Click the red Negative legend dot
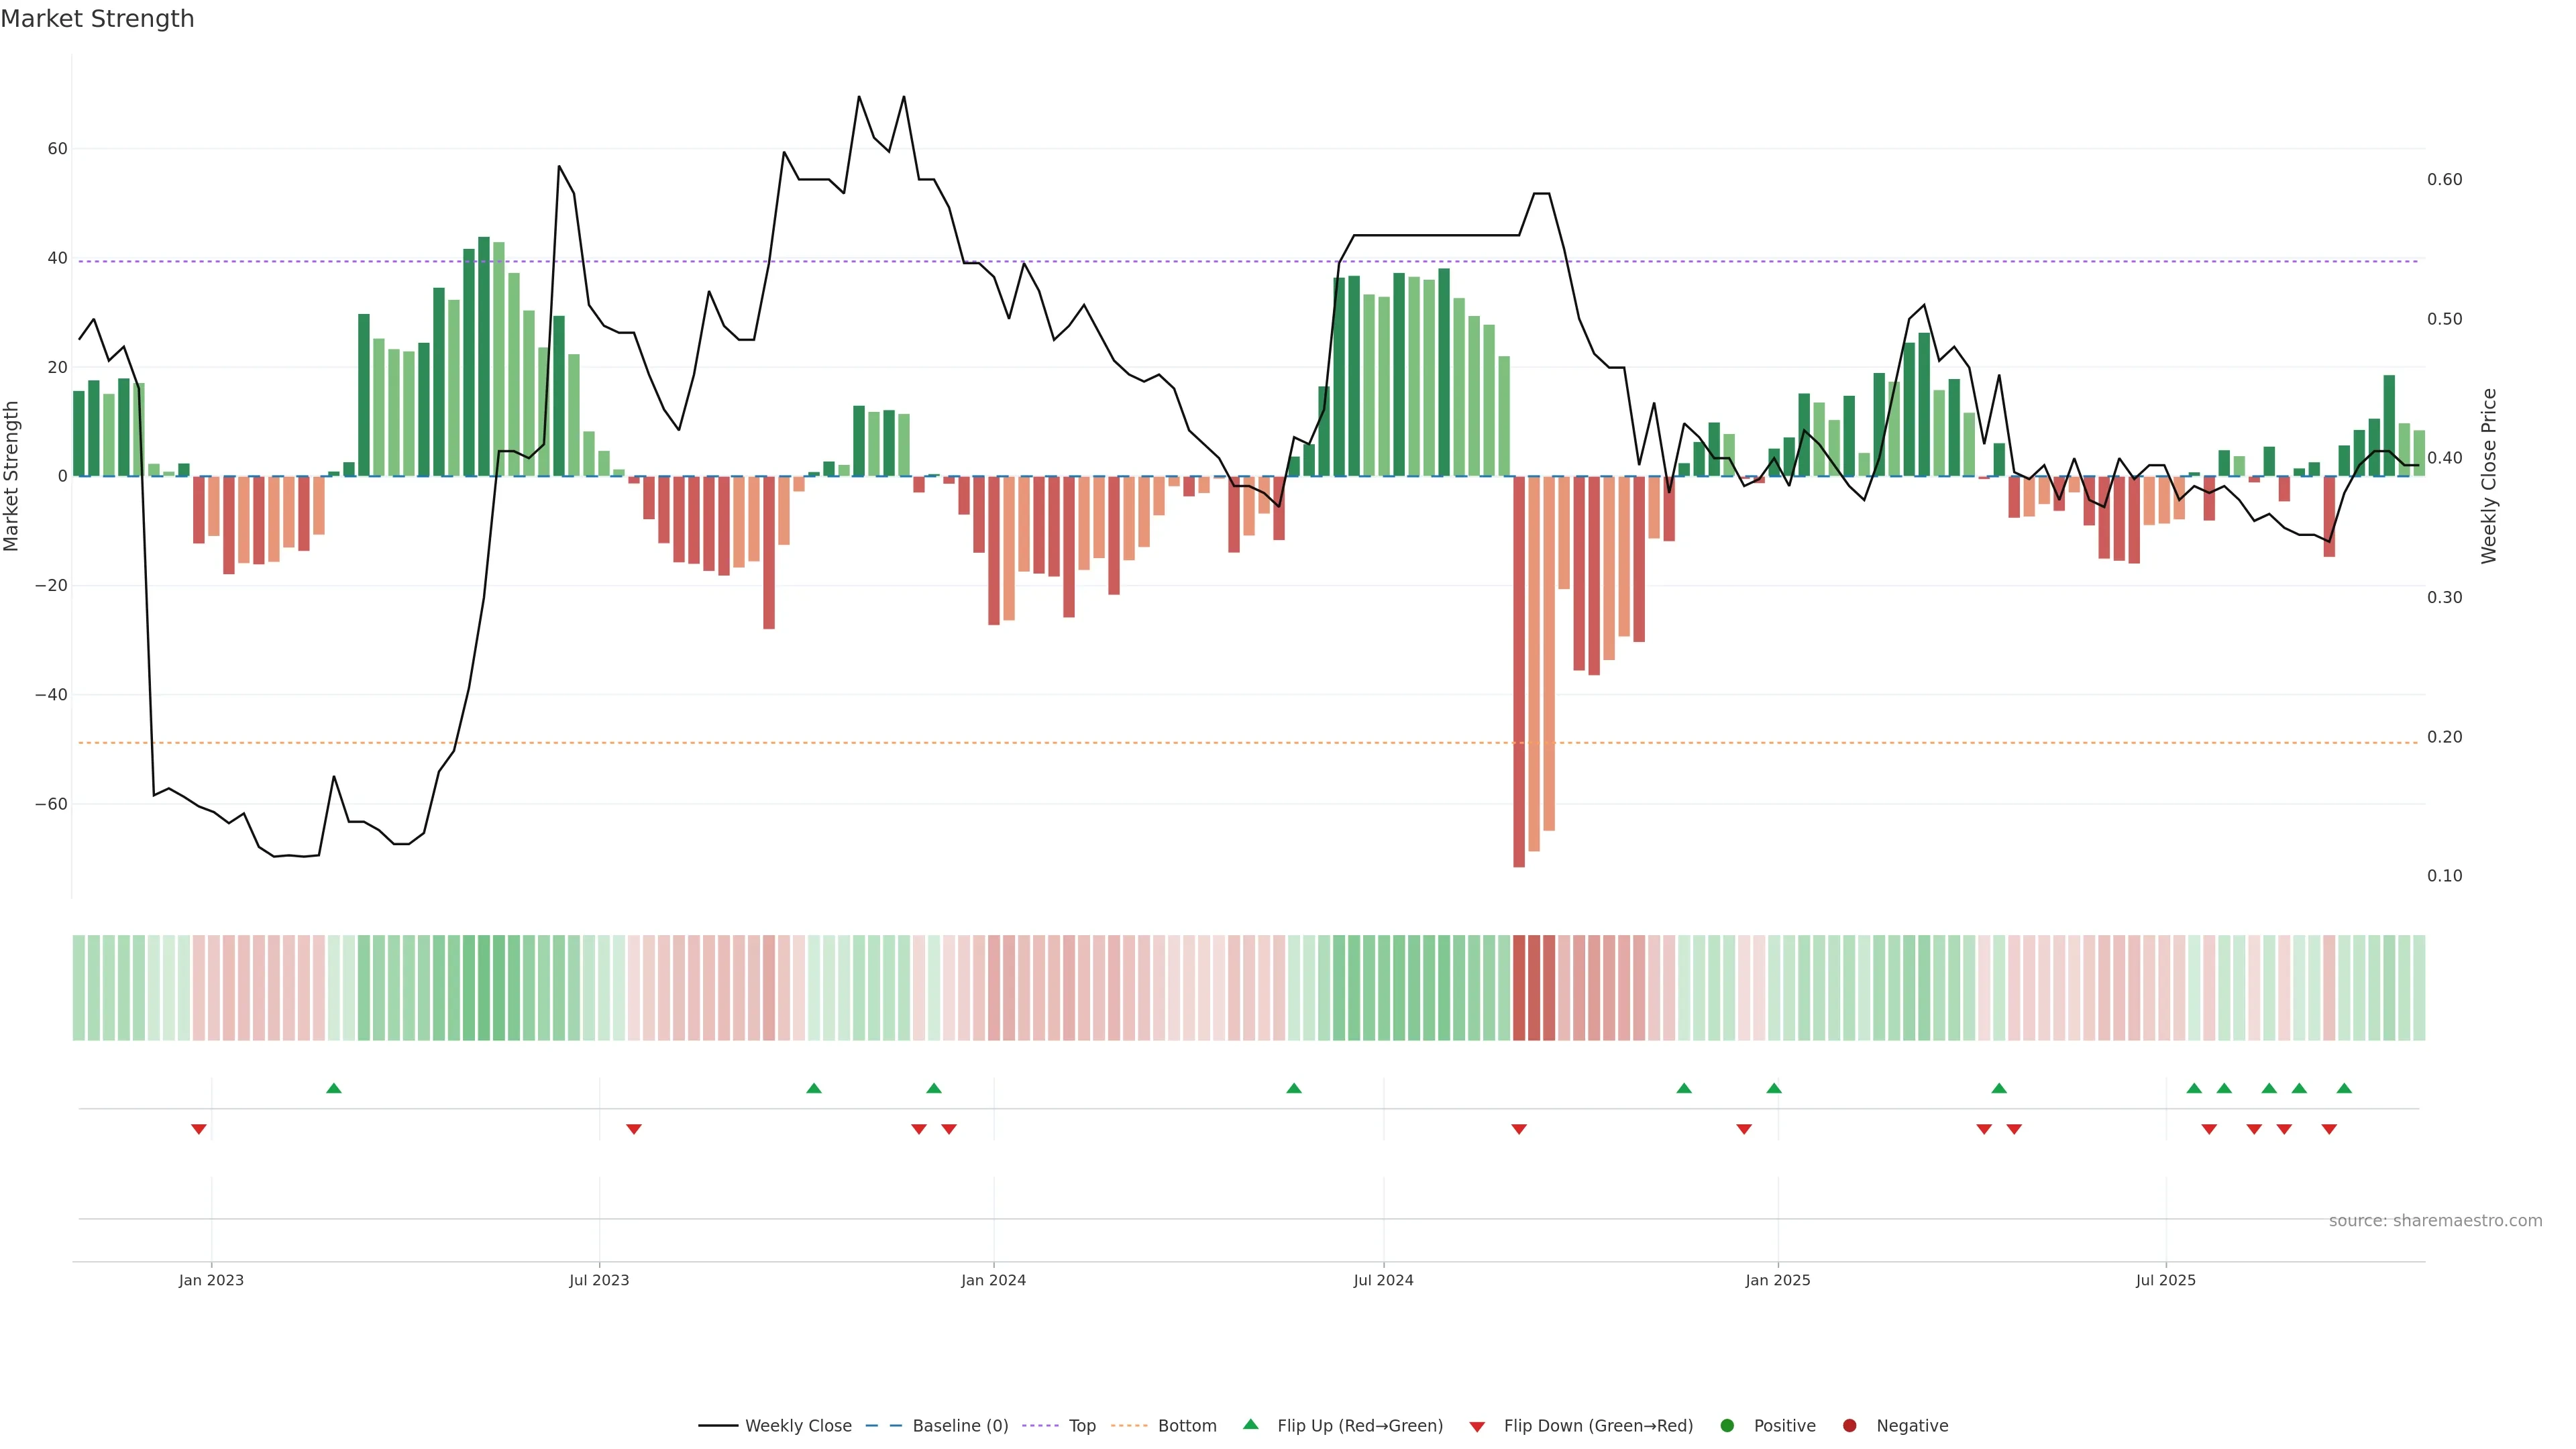The width and height of the screenshot is (2576, 1449). coord(1849,1426)
